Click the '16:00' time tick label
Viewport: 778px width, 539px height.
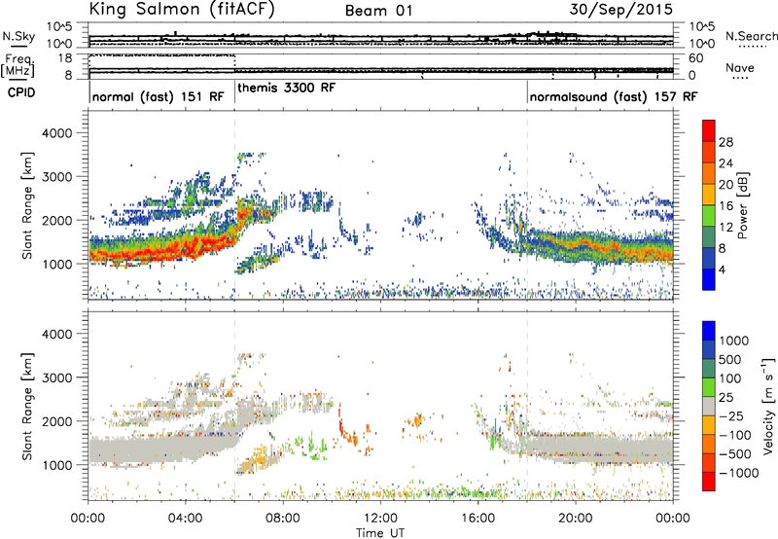tap(477, 519)
